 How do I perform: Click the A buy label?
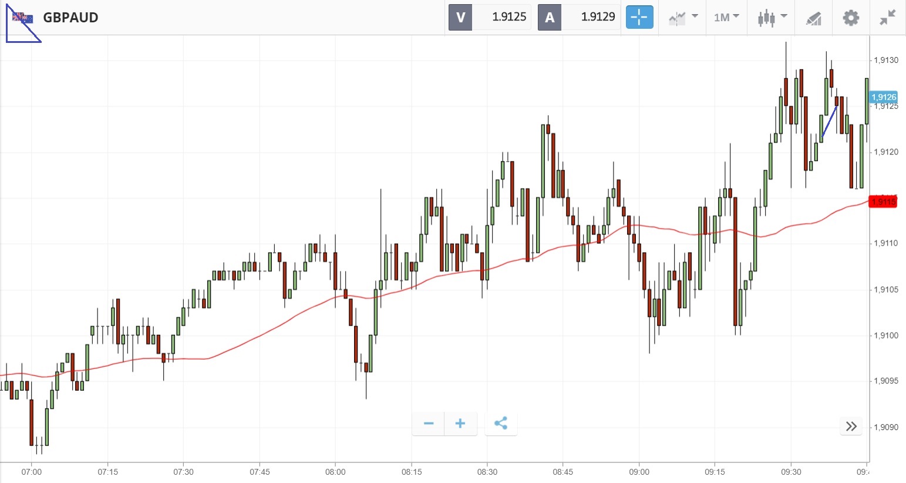pyautogui.click(x=550, y=18)
